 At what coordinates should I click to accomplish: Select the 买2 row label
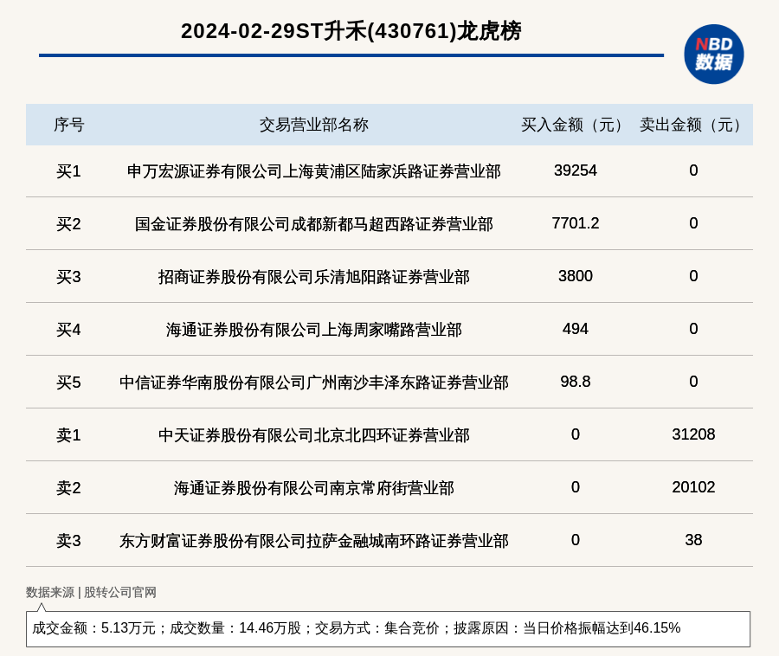(x=68, y=224)
